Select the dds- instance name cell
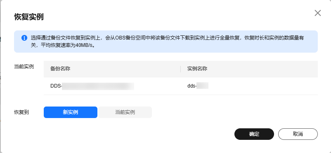Viewport: 331px width, 153px height. click(x=249, y=86)
